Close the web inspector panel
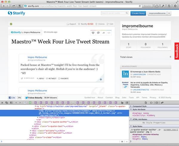Image resolution: width=179 pixels, height=146 pixels. (2, 103)
